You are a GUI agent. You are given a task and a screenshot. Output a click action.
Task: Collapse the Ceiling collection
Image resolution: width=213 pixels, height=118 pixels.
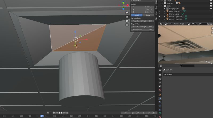162,6
